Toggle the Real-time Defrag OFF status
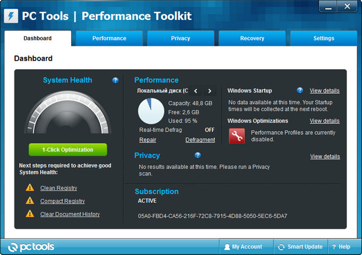Viewport: 362px width, 255px height. tap(209, 129)
